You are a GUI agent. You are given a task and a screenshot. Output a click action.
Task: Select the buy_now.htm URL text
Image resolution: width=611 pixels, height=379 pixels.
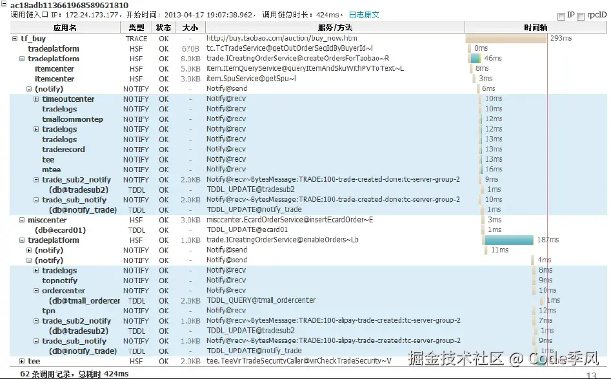point(282,38)
